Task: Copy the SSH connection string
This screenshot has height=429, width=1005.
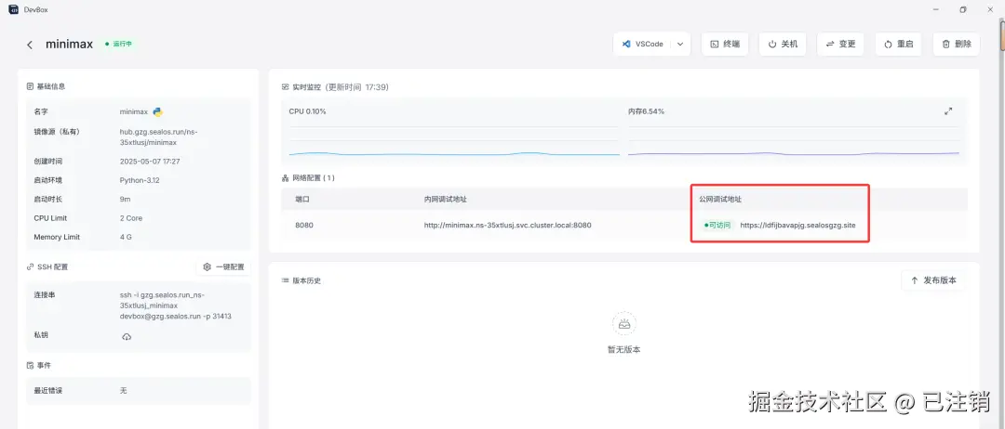Action: coord(176,305)
